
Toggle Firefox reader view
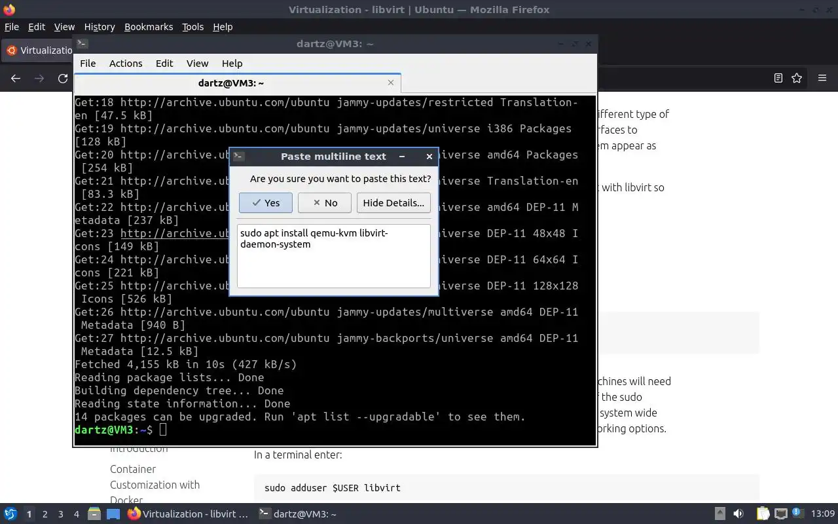pos(778,78)
